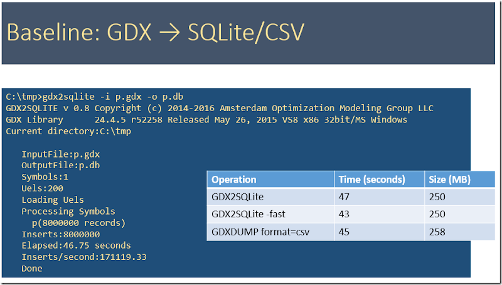This screenshot has height=285, width=502.
Task: Select the 'Elapsed:46.75 seconds' line
Action: coord(76,245)
